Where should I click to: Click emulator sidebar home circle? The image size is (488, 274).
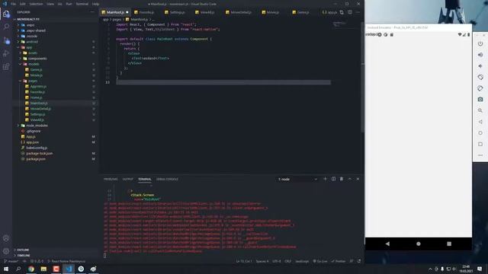480,133
